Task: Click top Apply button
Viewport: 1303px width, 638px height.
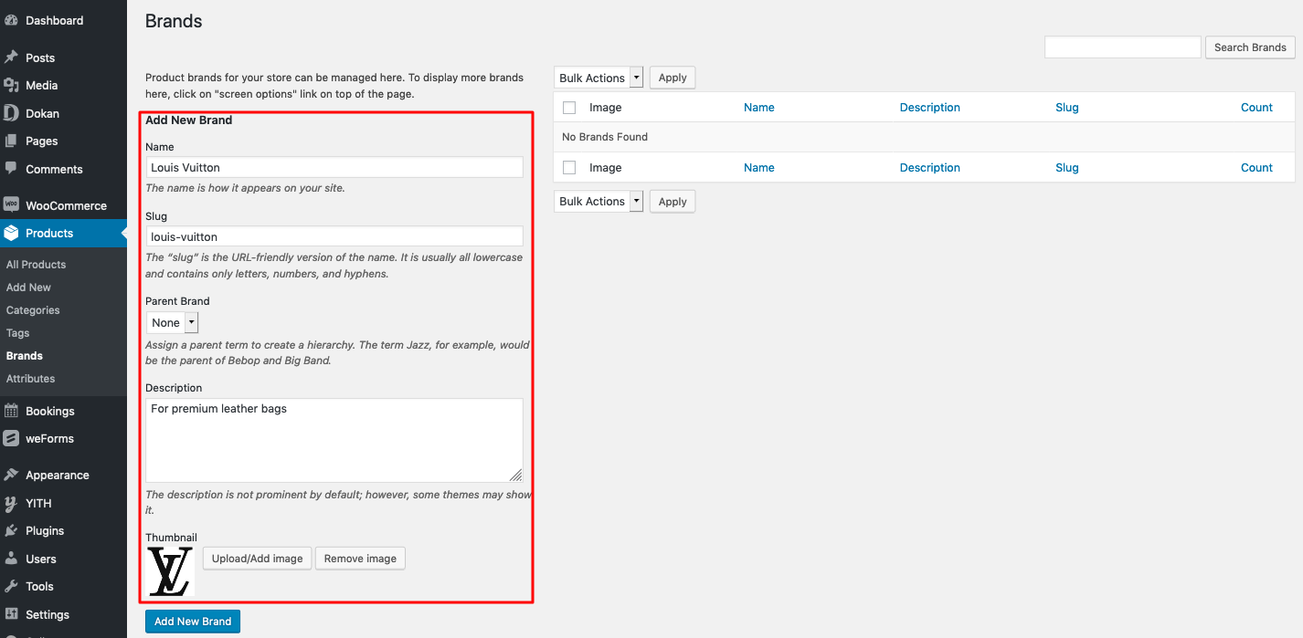Action: coord(673,78)
